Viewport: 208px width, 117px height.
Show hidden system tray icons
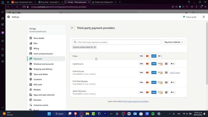(x=170, y=114)
